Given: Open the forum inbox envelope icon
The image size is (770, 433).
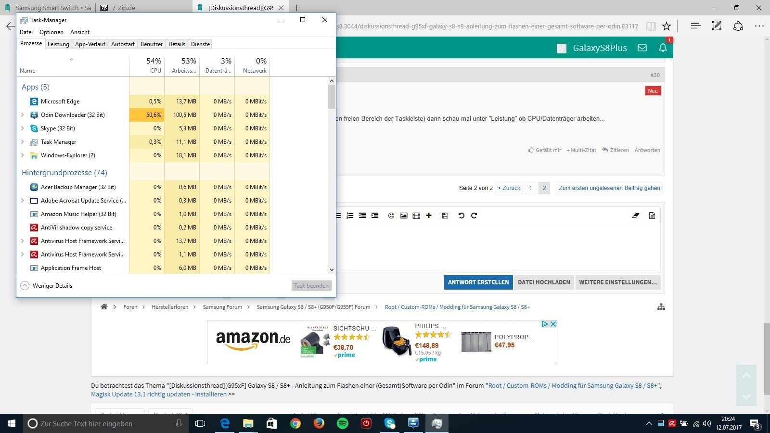Looking at the screenshot, I should 642,48.
